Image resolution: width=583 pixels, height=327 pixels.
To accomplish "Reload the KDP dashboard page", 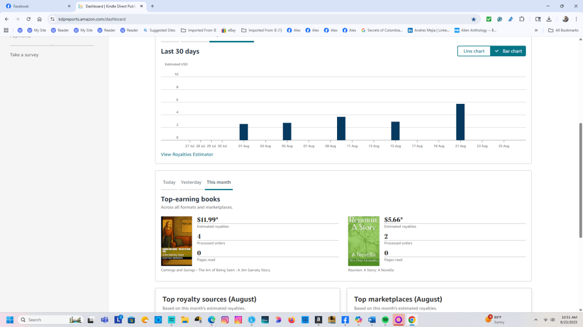I will 28,19.
